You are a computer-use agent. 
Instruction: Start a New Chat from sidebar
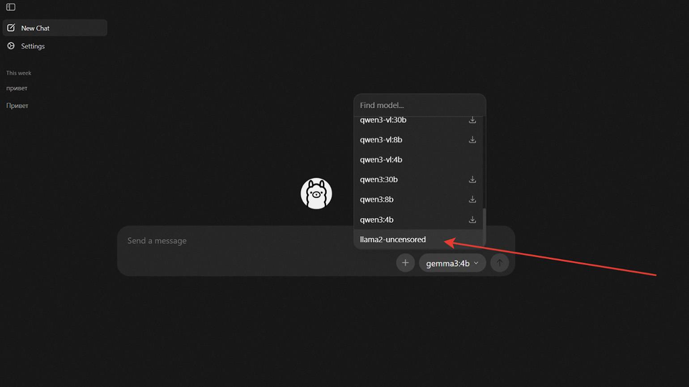pos(35,28)
